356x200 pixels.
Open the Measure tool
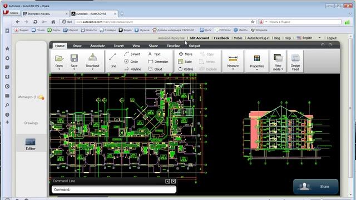click(x=233, y=59)
